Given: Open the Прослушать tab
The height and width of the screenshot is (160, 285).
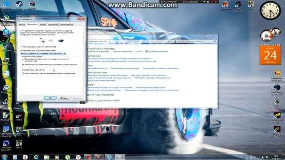Looking at the screenshot, I should [x=32, y=24].
